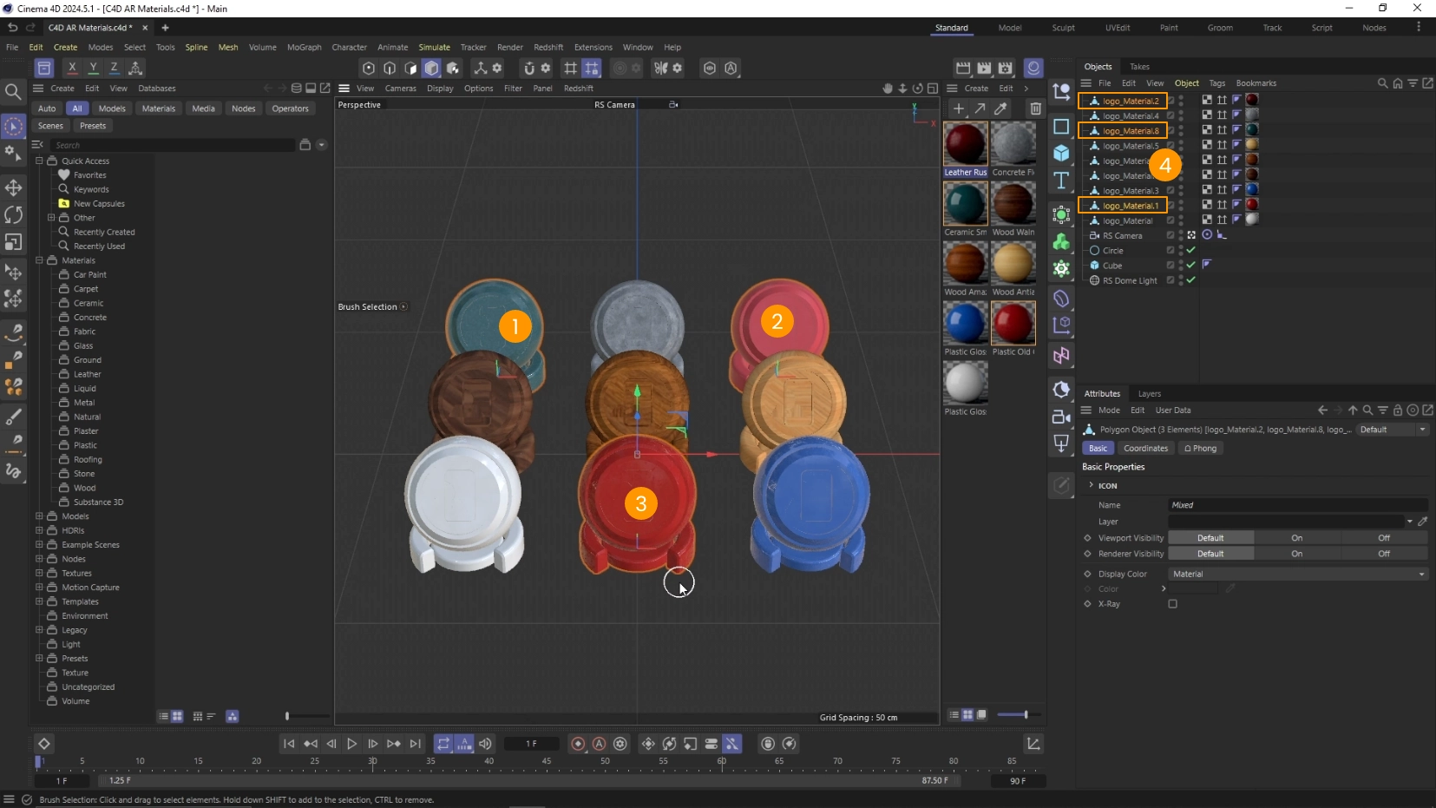The image size is (1436, 808).
Task: Toggle visibility dots for logo_Material.2
Action: coord(1181,101)
